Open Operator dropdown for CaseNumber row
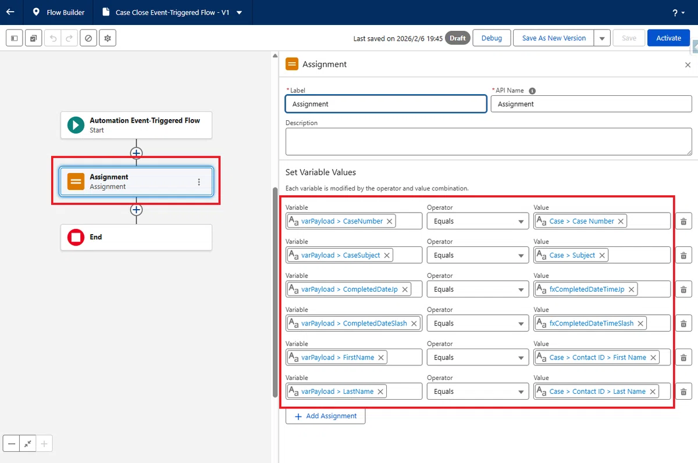 coord(478,221)
